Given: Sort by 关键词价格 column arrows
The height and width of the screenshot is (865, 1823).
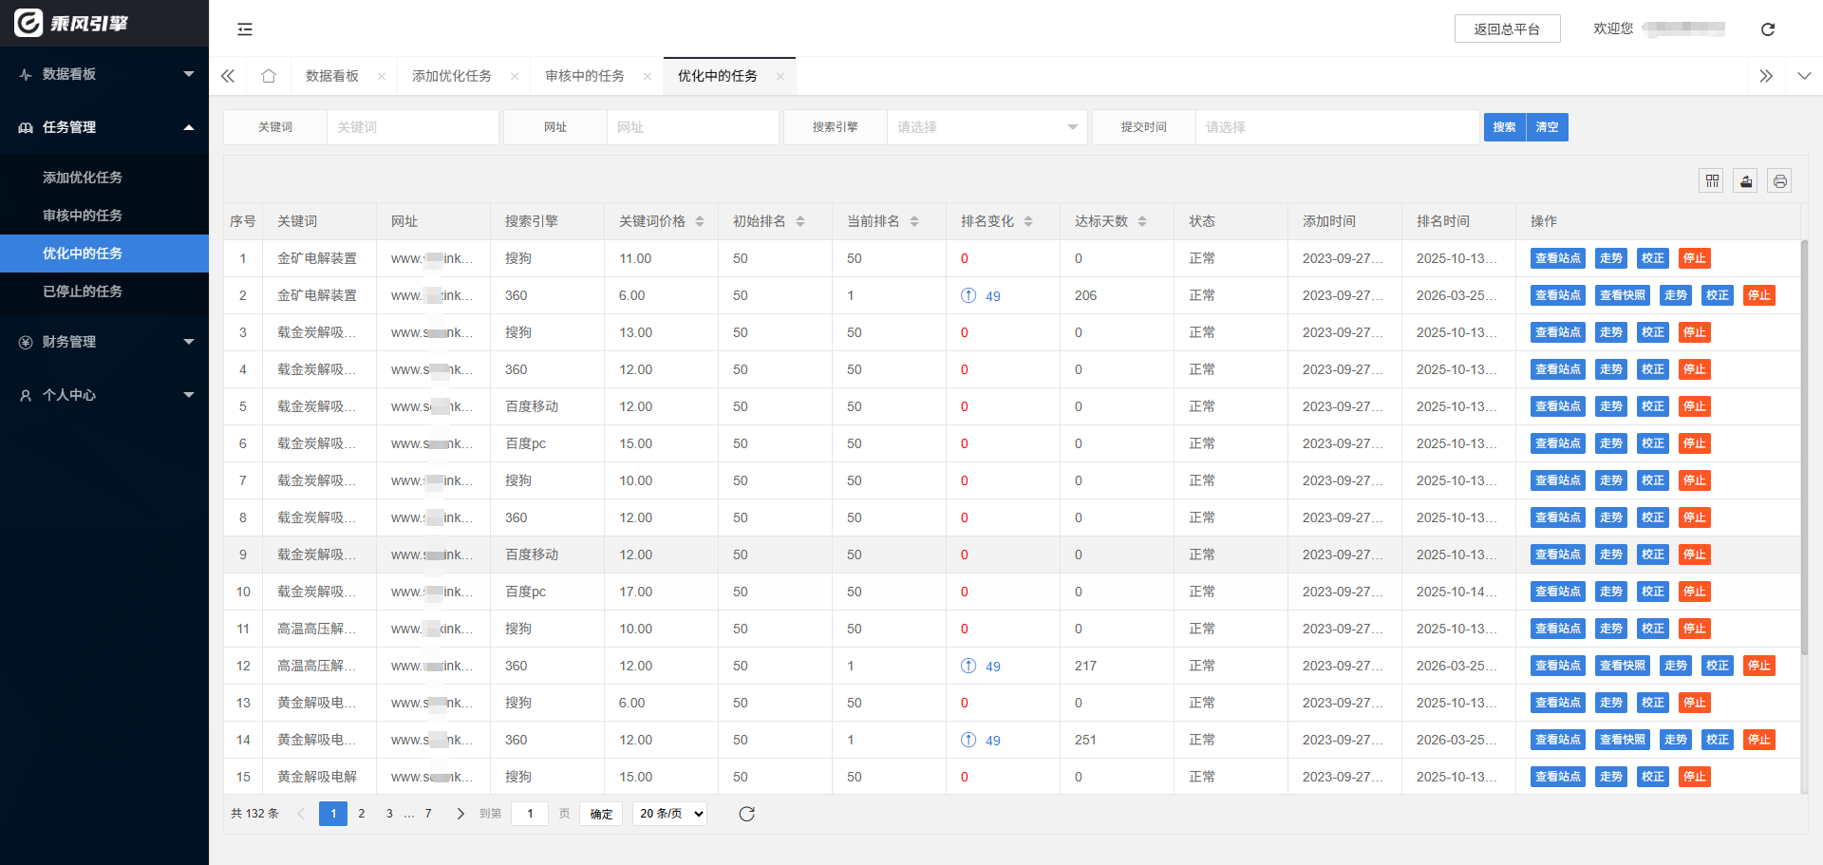Looking at the screenshot, I should (x=700, y=221).
